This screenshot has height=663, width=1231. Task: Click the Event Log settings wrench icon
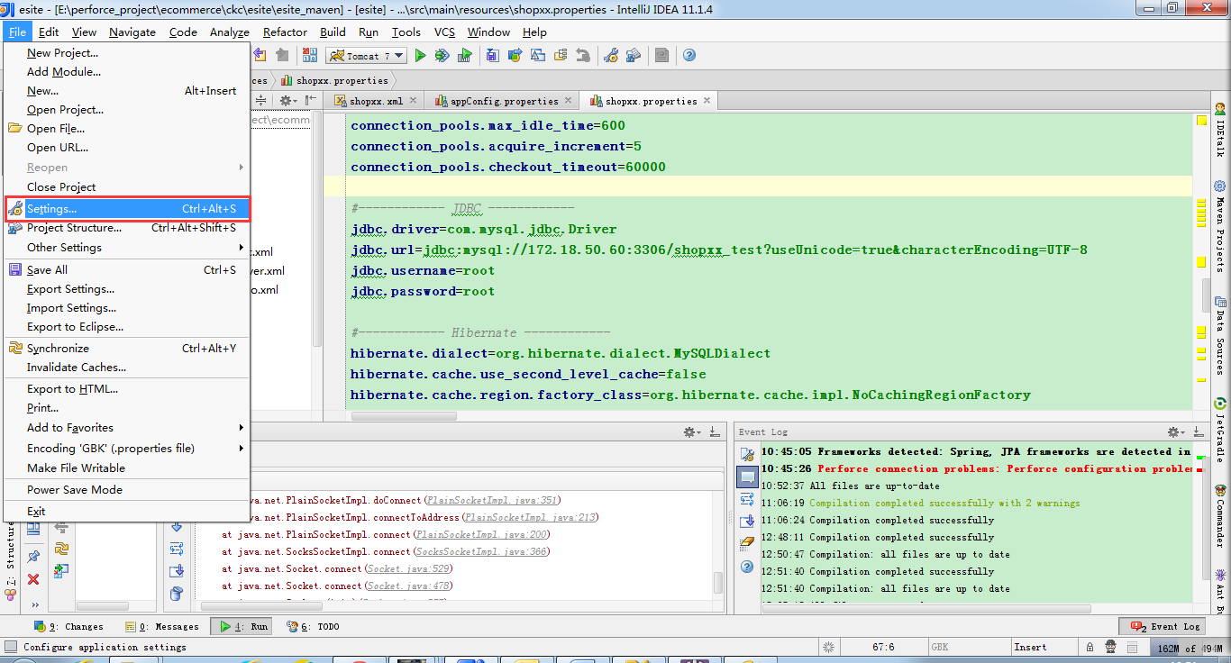tap(747, 455)
